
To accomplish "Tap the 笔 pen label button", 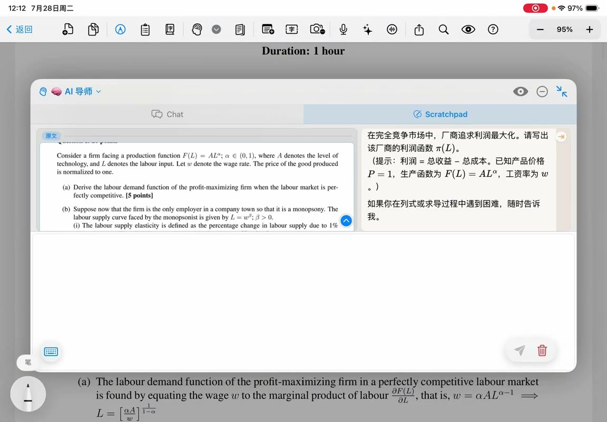I will coord(28,362).
